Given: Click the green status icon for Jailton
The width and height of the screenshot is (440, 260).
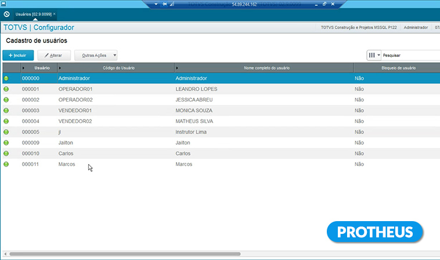Looking at the screenshot, I should pos(6,142).
